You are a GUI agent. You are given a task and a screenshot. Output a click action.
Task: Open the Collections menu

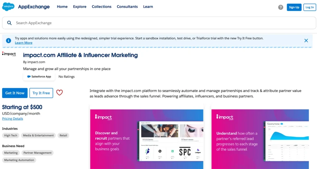coord(102,7)
